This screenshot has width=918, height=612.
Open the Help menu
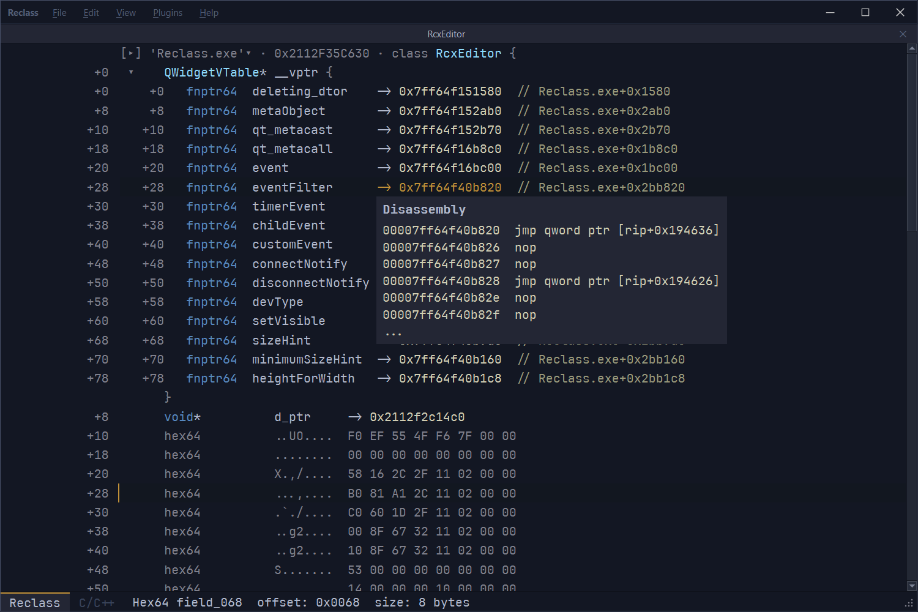(x=209, y=13)
